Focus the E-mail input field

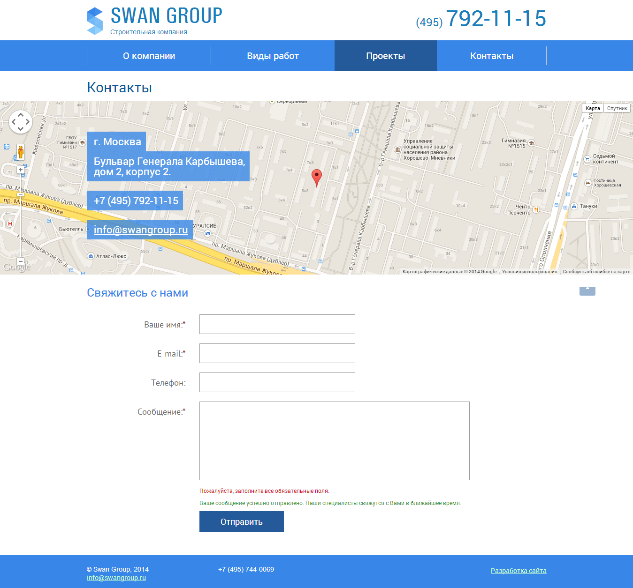tap(277, 353)
